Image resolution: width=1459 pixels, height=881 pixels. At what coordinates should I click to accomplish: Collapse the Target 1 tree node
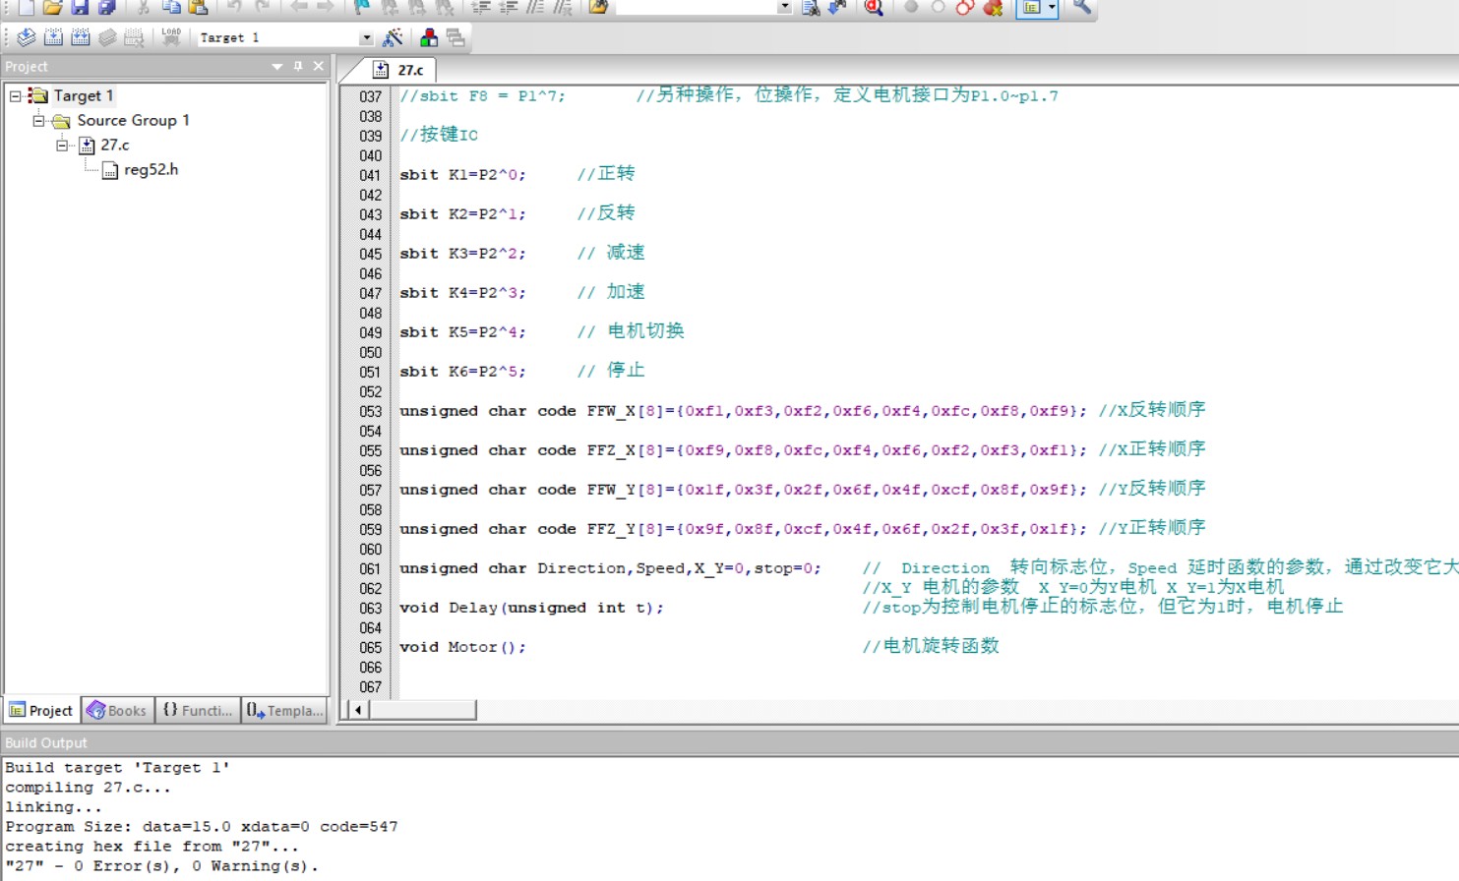[16, 95]
